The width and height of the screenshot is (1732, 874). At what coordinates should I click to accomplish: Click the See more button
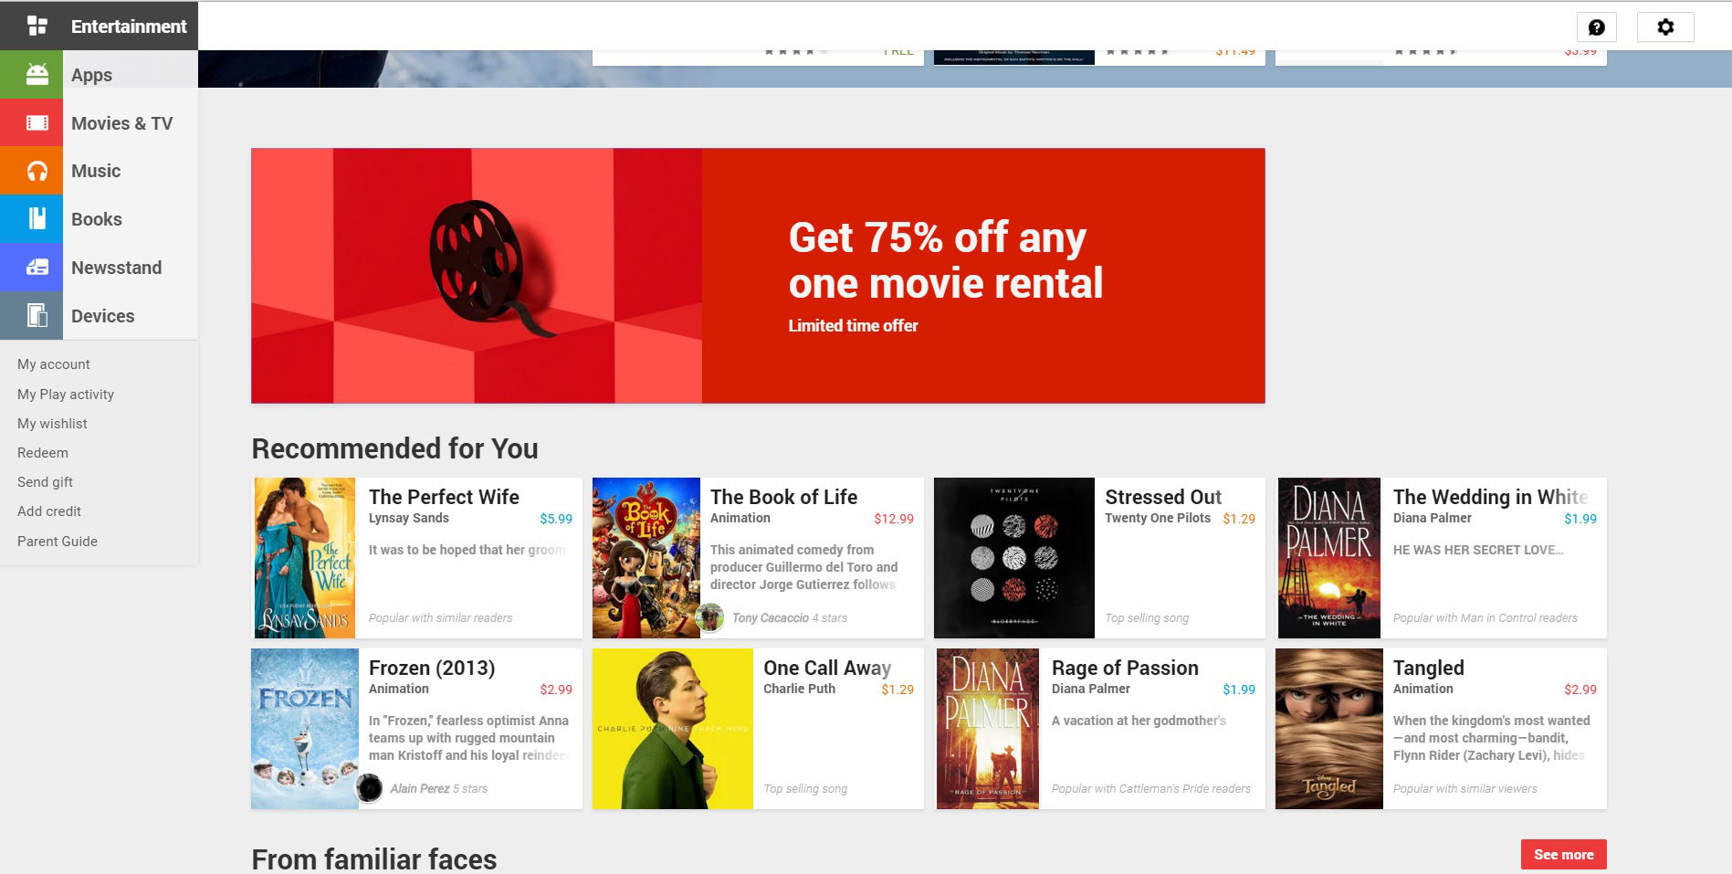click(x=1563, y=855)
